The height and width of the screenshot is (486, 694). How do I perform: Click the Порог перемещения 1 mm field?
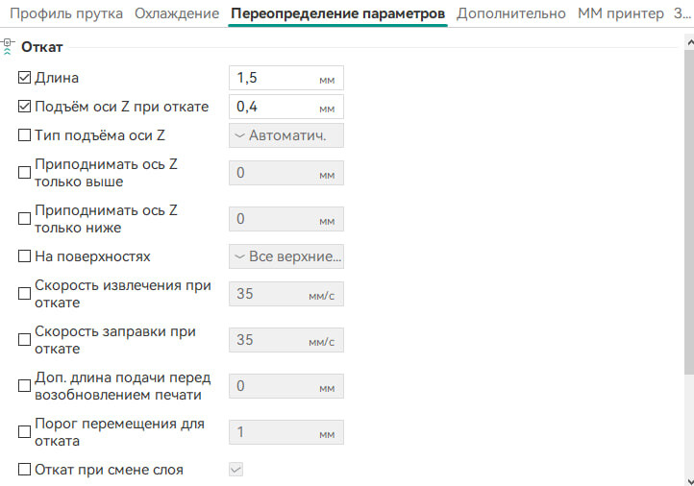click(x=286, y=432)
